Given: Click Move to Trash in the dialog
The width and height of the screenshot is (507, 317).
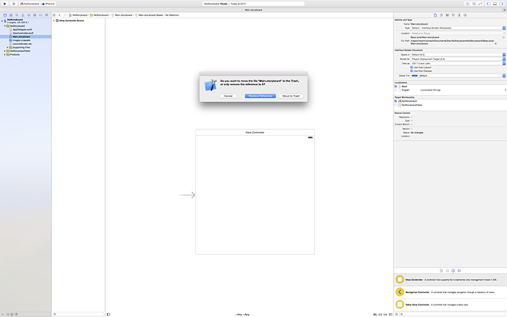Looking at the screenshot, I should click(291, 96).
